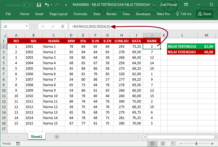This screenshot has height=147, width=218.
Task: Switch to Page Break Preview icon
Action: tap(173, 143)
